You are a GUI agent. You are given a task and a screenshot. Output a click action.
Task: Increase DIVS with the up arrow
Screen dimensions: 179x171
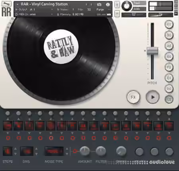tap(36, 149)
